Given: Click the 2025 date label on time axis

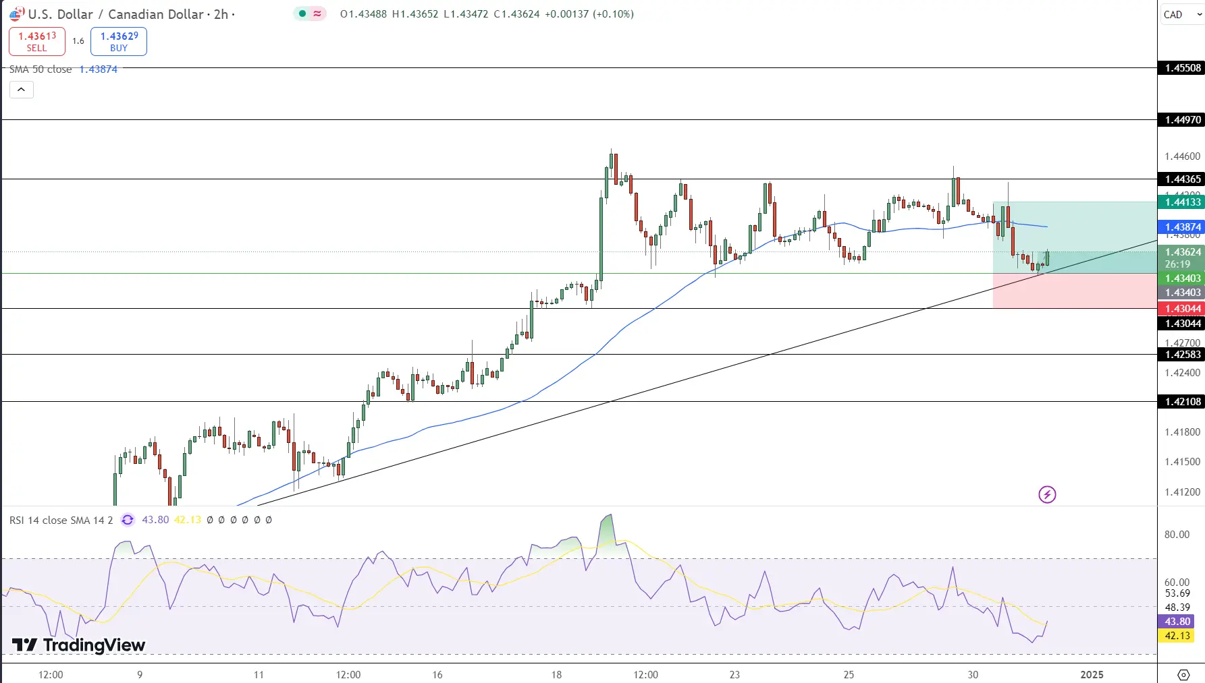Looking at the screenshot, I should click(x=1092, y=674).
